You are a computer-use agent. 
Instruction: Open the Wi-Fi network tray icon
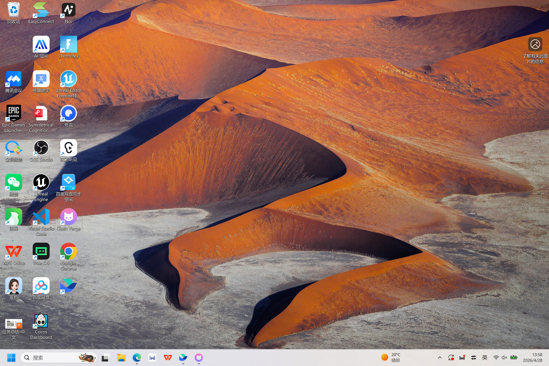pyautogui.click(x=496, y=357)
